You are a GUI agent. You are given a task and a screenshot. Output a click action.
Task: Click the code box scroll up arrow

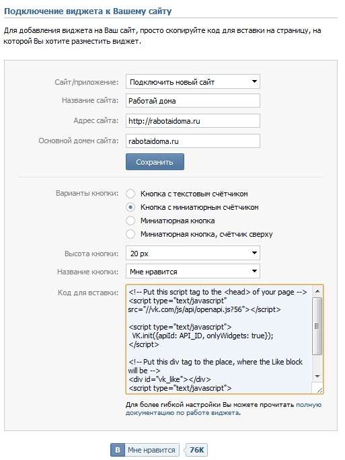point(317,291)
